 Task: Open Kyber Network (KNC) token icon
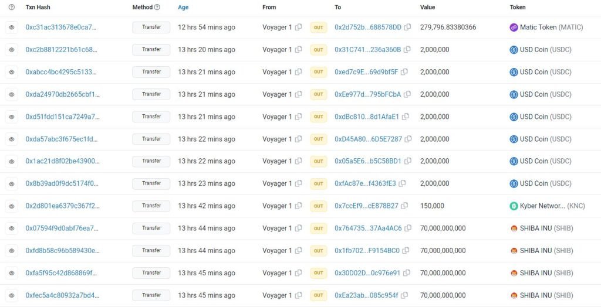tap(514, 206)
